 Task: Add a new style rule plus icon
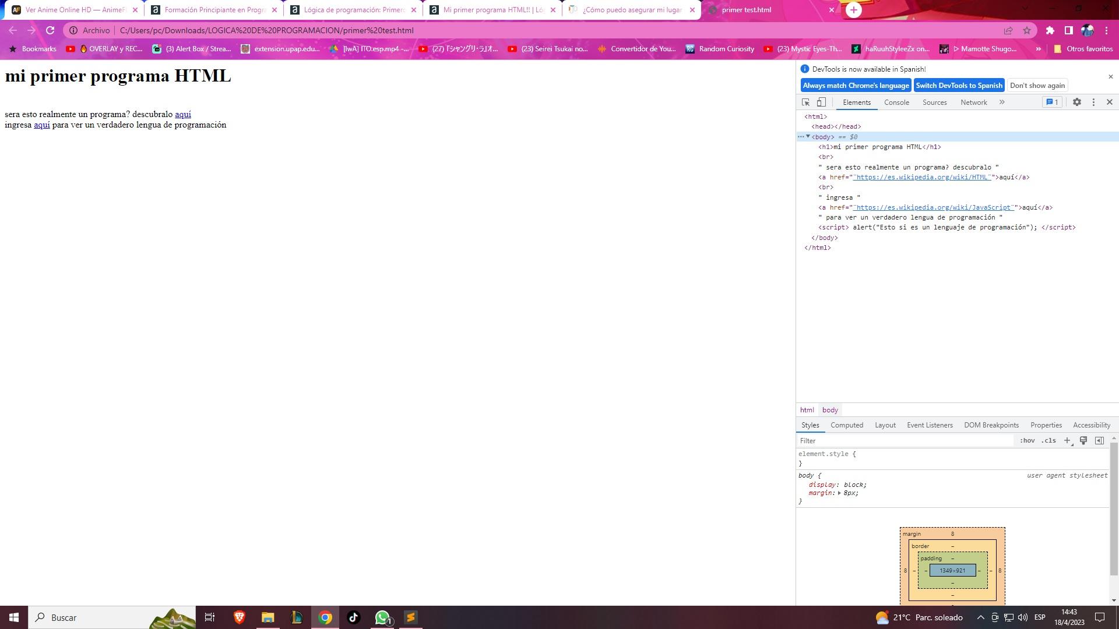pos(1067,441)
